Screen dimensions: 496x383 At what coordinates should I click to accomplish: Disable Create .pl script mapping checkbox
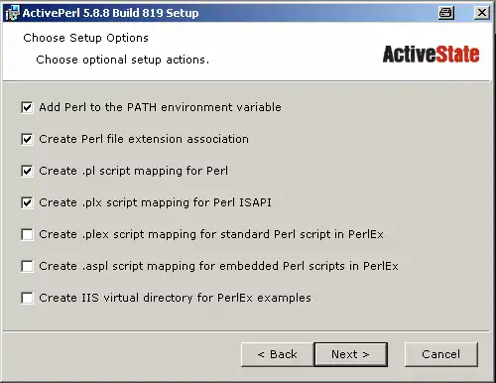tap(27, 171)
